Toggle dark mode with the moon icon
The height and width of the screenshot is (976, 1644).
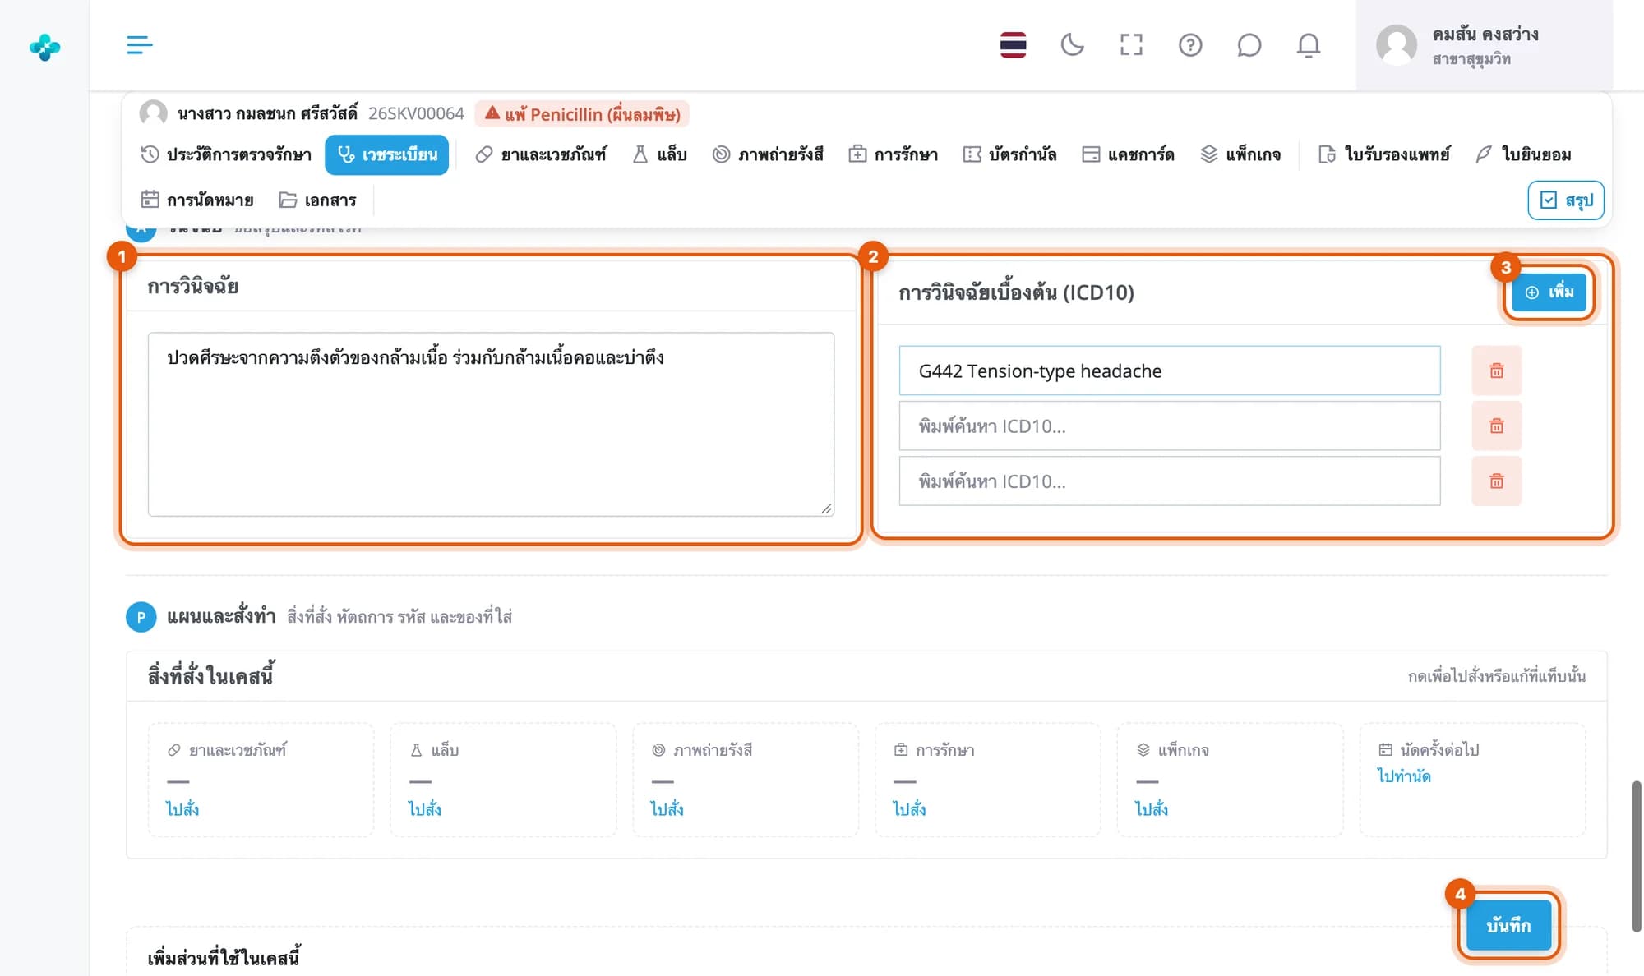[x=1072, y=44]
